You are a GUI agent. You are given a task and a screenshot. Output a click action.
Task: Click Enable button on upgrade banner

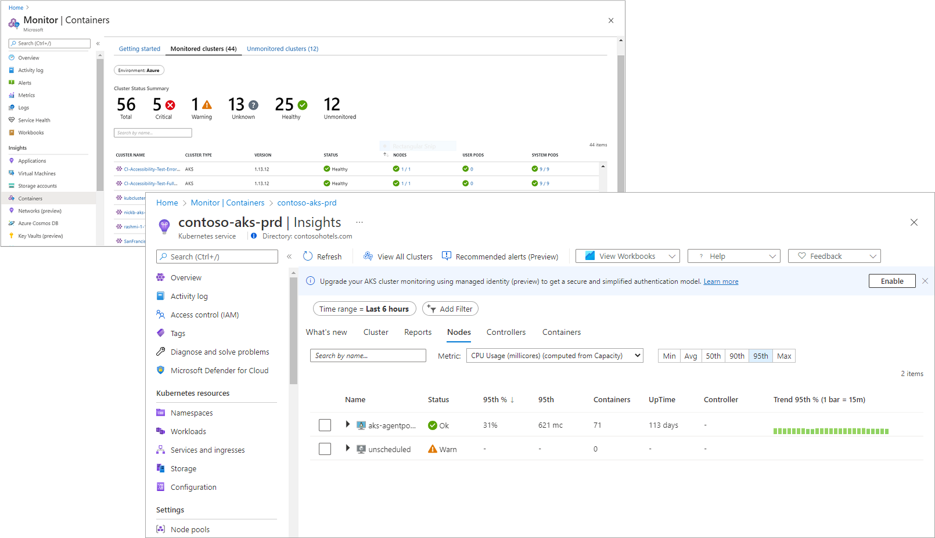coord(891,281)
